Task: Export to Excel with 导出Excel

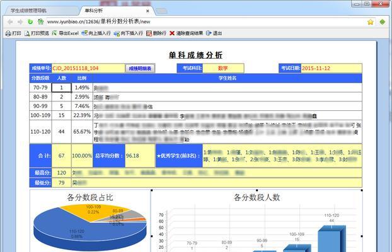Action: click(66, 33)
